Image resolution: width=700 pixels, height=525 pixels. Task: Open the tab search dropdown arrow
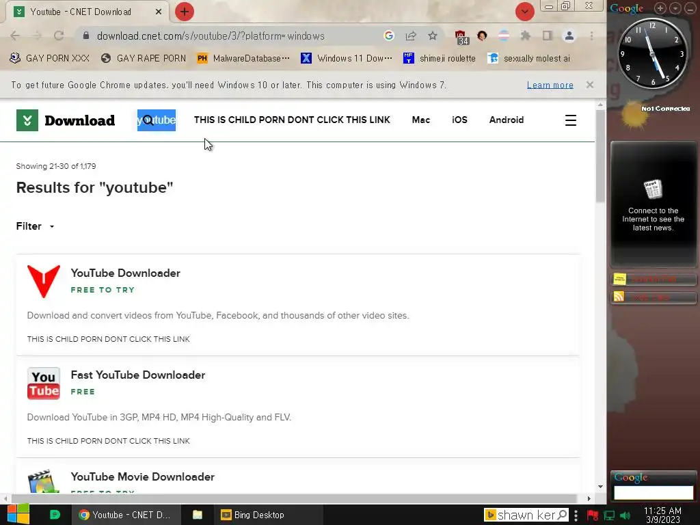click(x=524, y=12)
